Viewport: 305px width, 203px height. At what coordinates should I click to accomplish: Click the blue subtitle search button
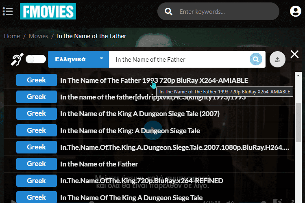tap(256, 59)
